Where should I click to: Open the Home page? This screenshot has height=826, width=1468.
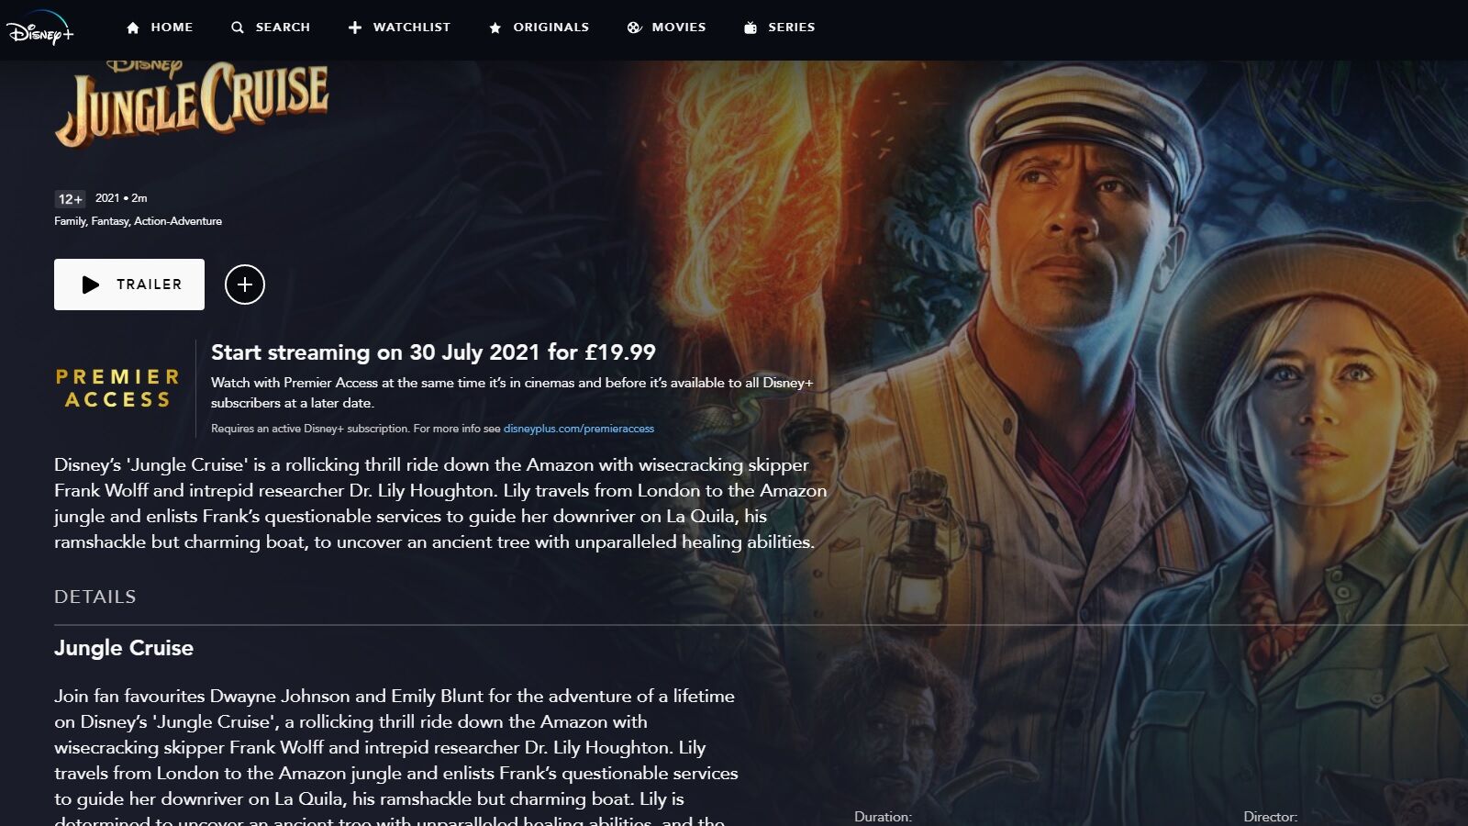coord(159,28)
